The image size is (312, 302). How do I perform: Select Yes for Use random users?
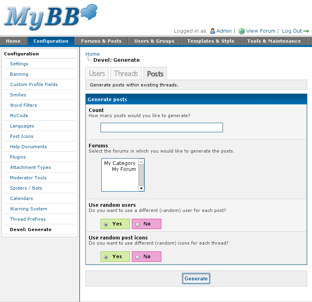point(106,224)
